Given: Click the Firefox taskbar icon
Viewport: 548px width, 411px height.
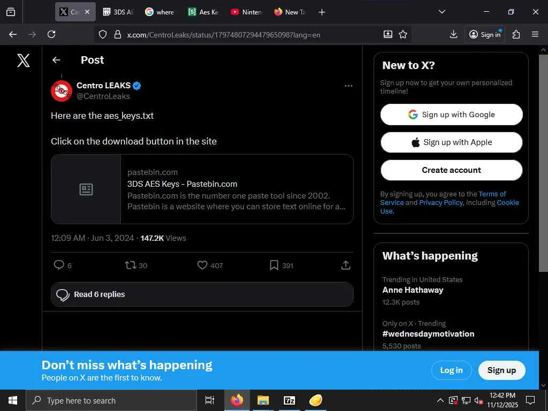Looking at the screenshot, I should [237, 400].
